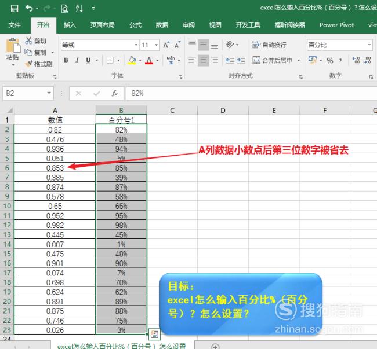Click the Borders icon
The image size is (377, 349).
tap(110, 60)
